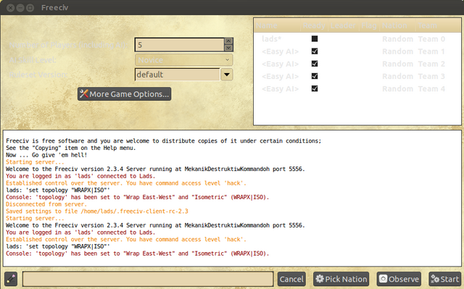Select Easy AI player in Team 2
Viewport: 464px width, 289px height.
pos(357,64)
